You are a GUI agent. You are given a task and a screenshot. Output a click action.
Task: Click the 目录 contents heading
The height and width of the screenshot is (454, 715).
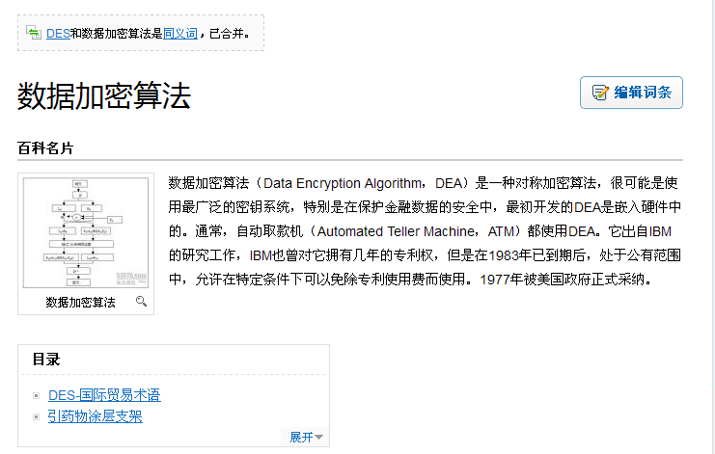pos(46,360)
